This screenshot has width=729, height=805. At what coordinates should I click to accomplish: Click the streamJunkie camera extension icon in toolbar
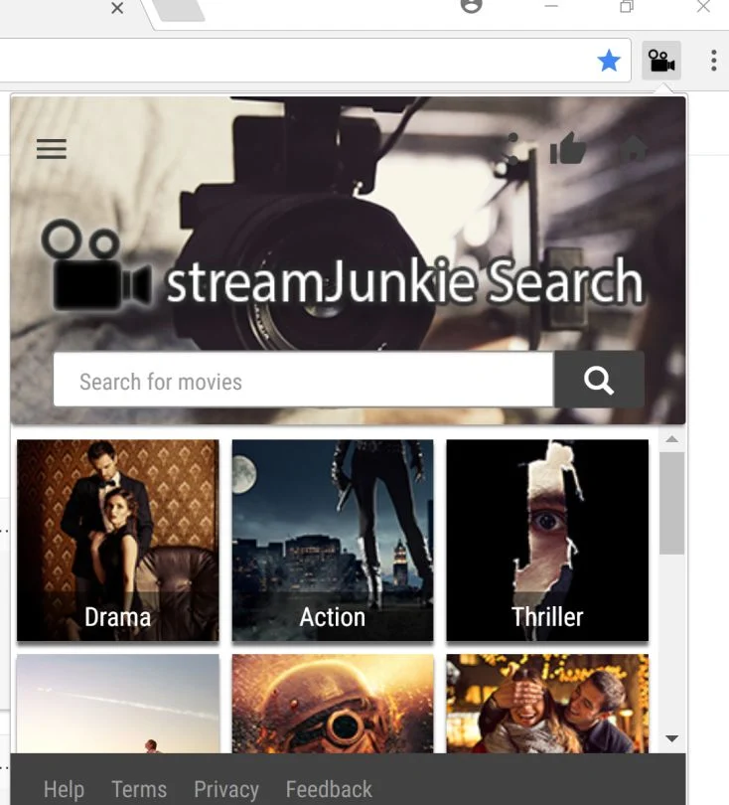point(661,61)
